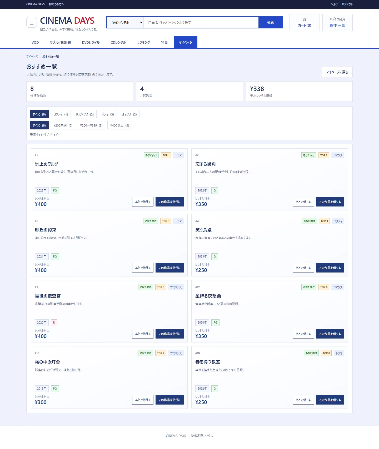Click the title 星降る夜想曲
Viewport: 379px width, 449px height.
(208, 296)
